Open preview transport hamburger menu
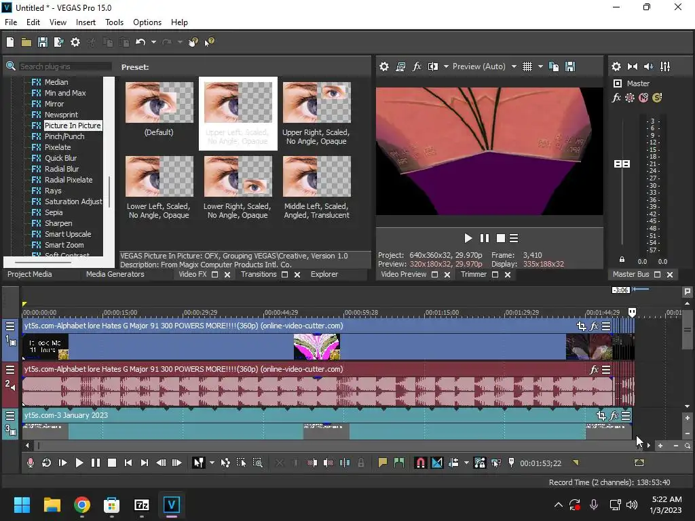The width and height of the screenshot is (695, 521). click(514, 238)
